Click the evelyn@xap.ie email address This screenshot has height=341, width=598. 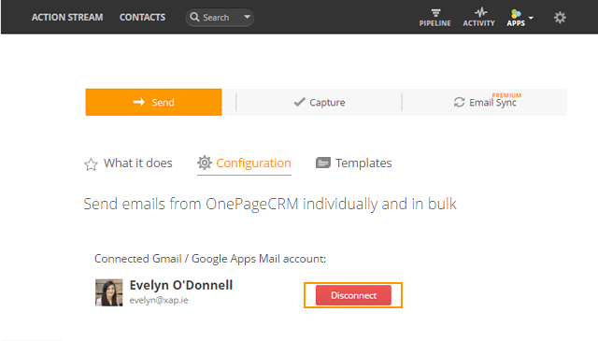click(x=159, y=300)
